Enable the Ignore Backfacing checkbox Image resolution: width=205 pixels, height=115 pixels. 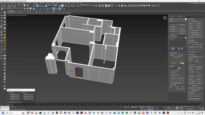click(171, 74)
